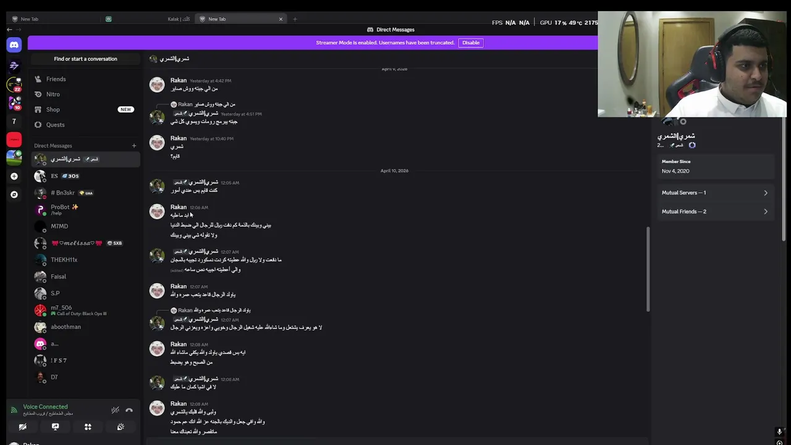Open Discover servers compass icon
This screenshot has width=791, height=445.
pyautogui.click(x=14, y=194)
